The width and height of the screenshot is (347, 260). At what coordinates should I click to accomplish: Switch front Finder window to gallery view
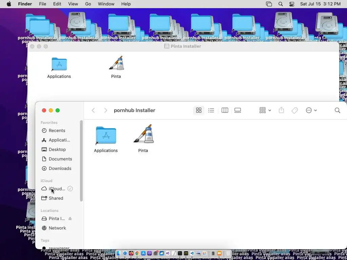click(238, 110)
